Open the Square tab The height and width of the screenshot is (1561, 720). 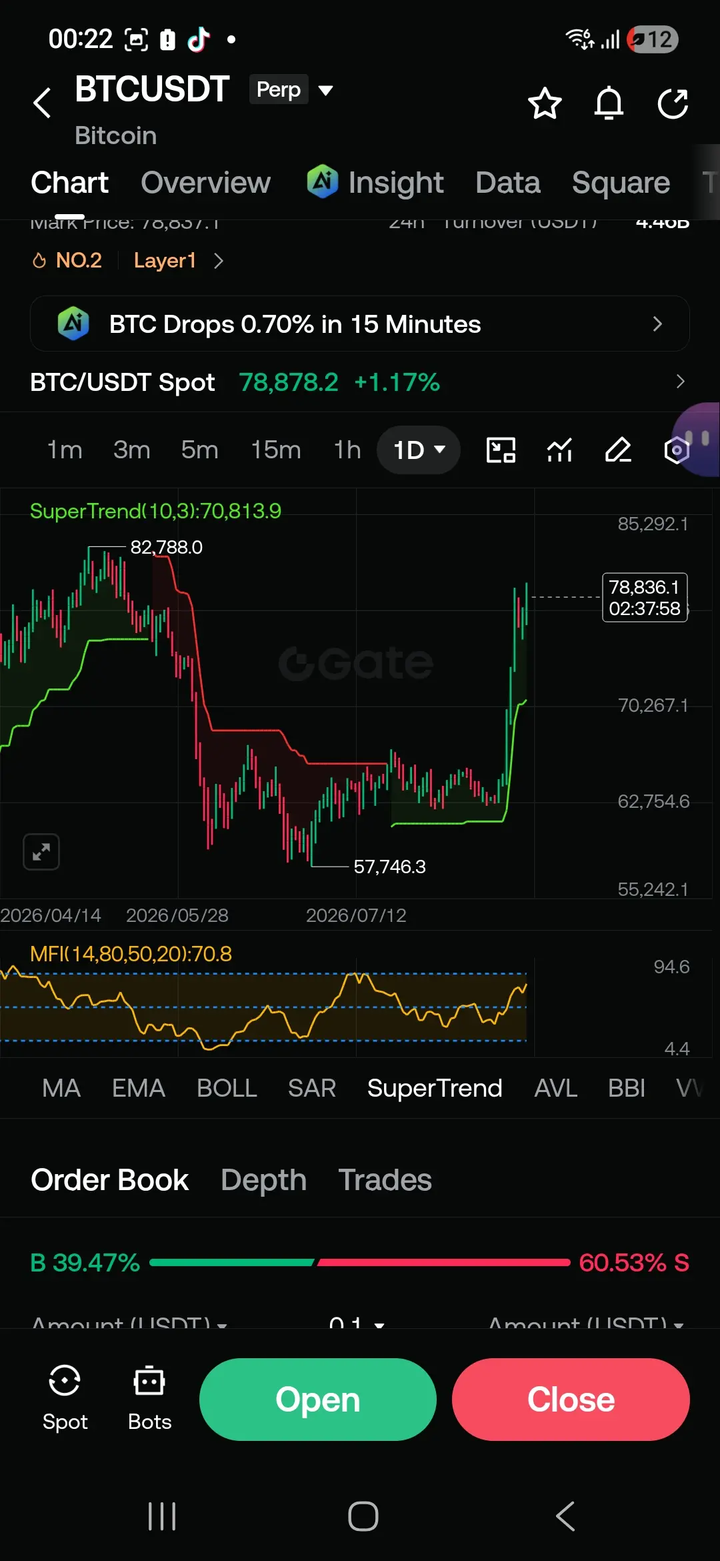click(621, 183)
